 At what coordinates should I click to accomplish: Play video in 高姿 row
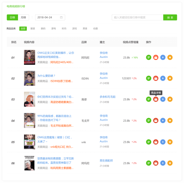163,99
